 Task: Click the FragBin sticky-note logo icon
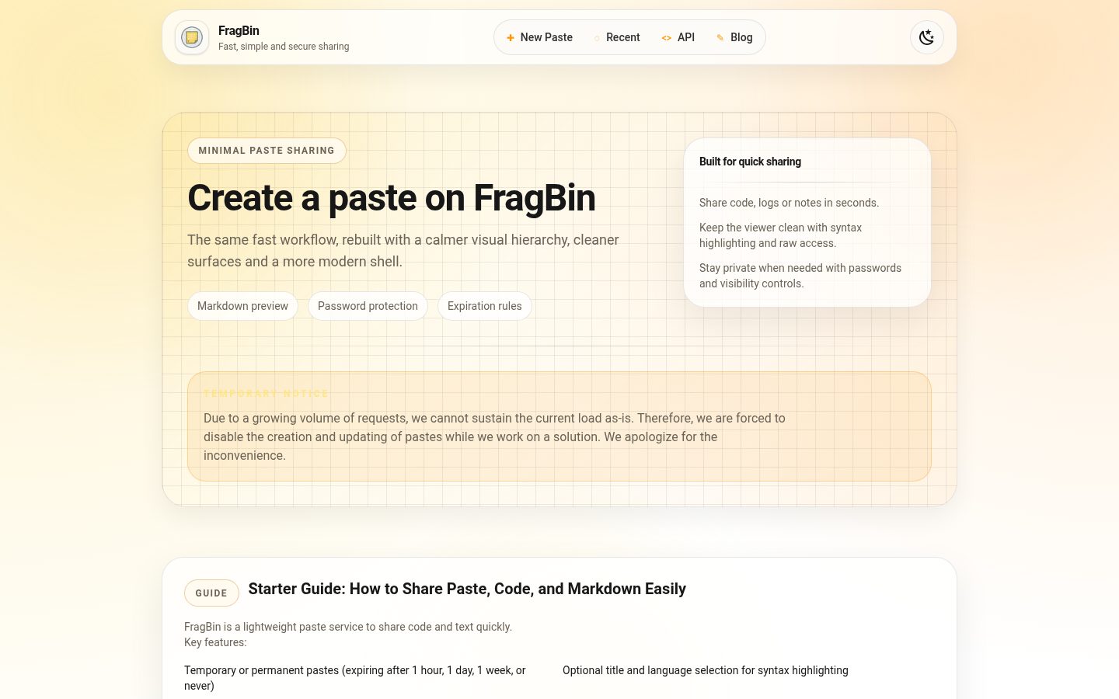[192, 37]
